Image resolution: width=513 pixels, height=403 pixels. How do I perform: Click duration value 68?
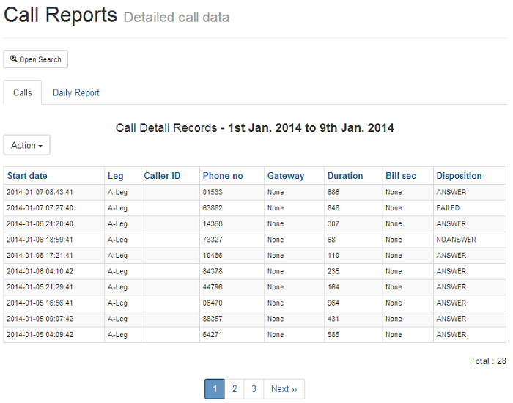click(x=331, y=240)
